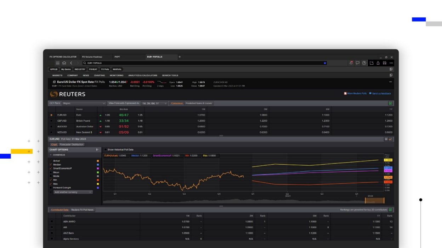Collapse Chart Options panel icon

[97, 149]
